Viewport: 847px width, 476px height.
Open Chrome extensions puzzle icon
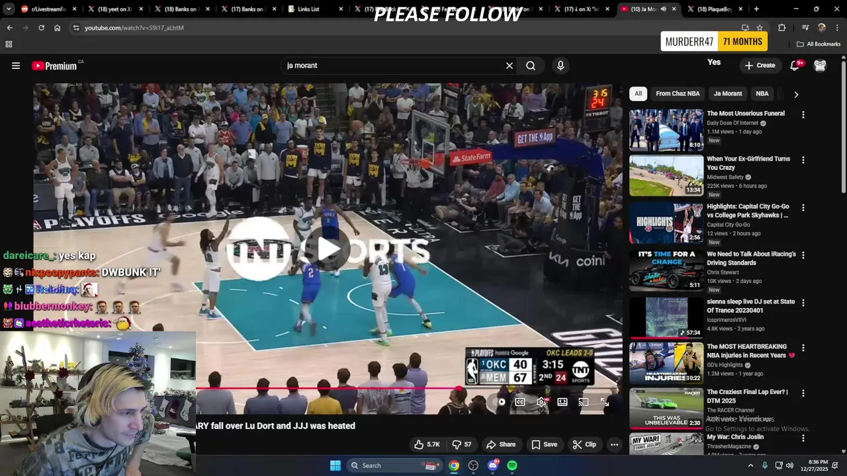(x=781, y=28)
